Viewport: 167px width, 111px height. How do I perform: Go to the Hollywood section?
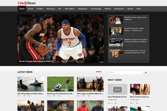[83, 9]
